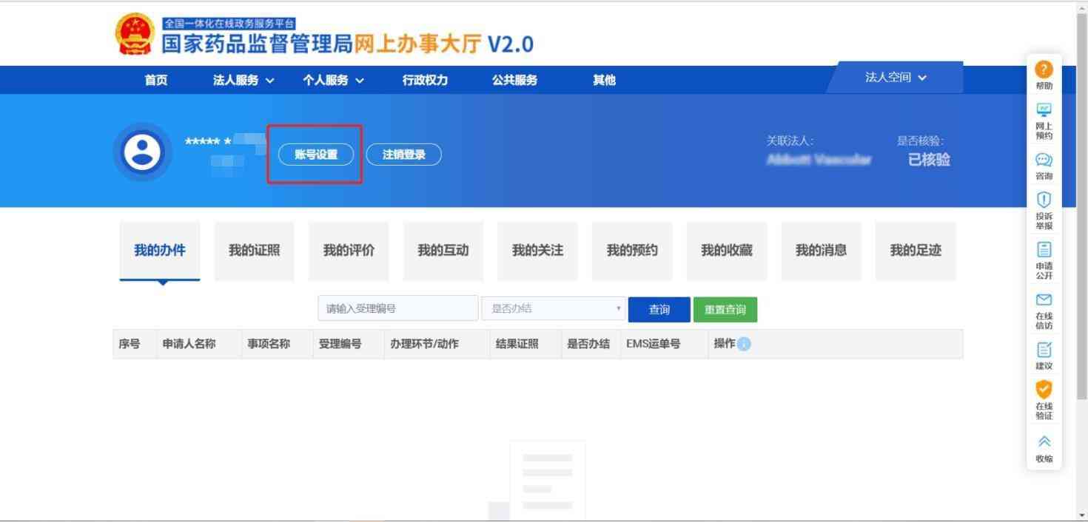Click the online petition (在线信访) envelope icon
The image size is (1088, 522).
click(1044, 300)
